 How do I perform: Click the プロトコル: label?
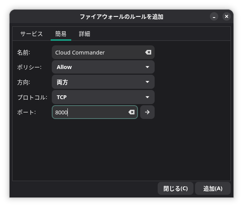tap(32, 97)
